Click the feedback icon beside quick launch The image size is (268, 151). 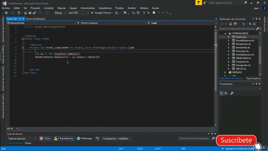205,3
